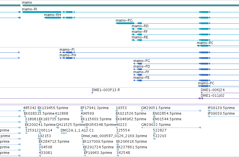
Task: Open the mamo-PC protein label
Action: pyautogui.click(x=206, y=83)
